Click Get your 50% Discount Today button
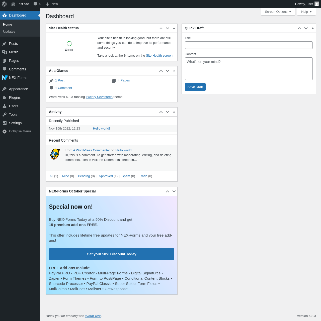Image resolution: width=321 pixels, height=321 pixels. (x=112, y=254)
